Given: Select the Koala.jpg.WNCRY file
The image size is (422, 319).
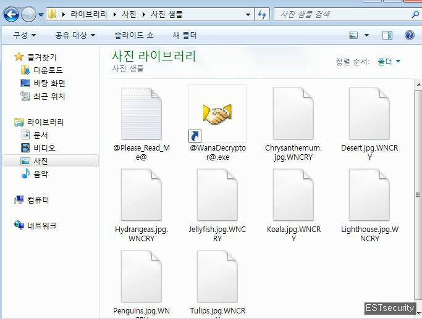Looking at the screenshot, I should click(293, 205).
